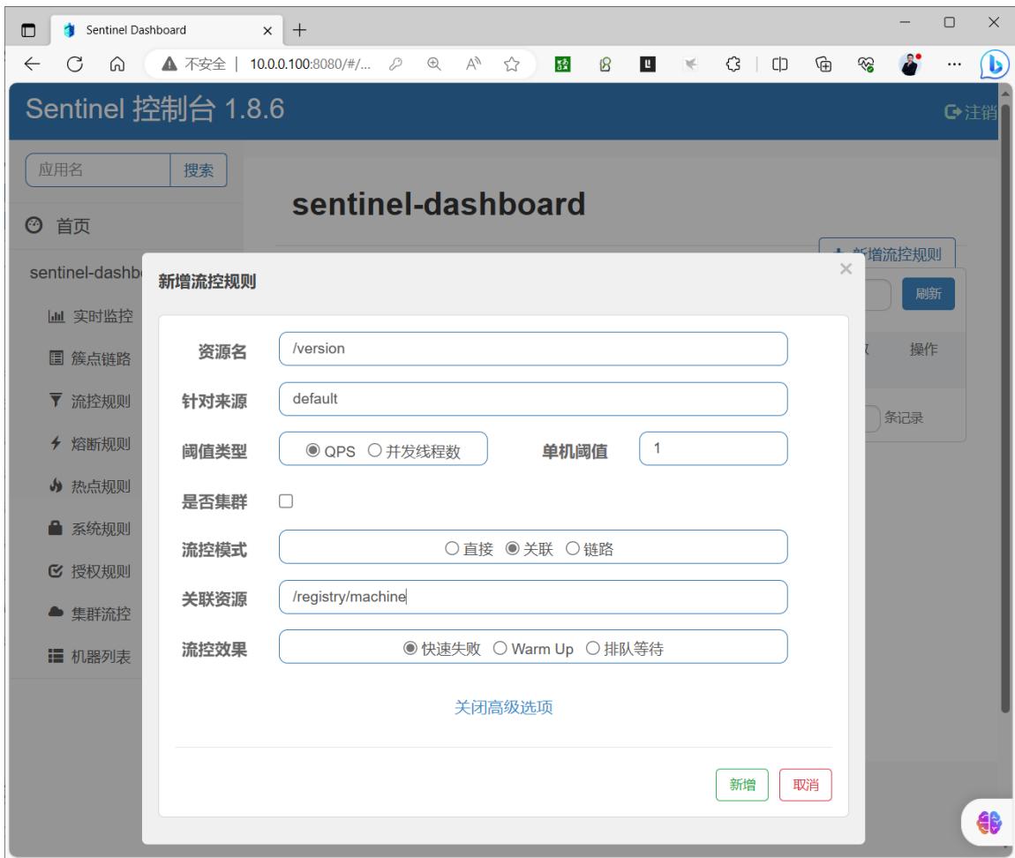Reload the page with refresh icon
This screenshot has width=1015, height=858.
coord(74,64)
